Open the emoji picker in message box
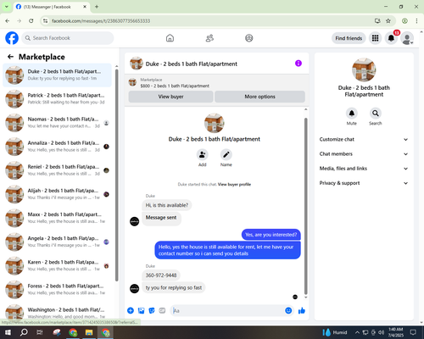Screen dimensions: 424x339 click(288, 311)
